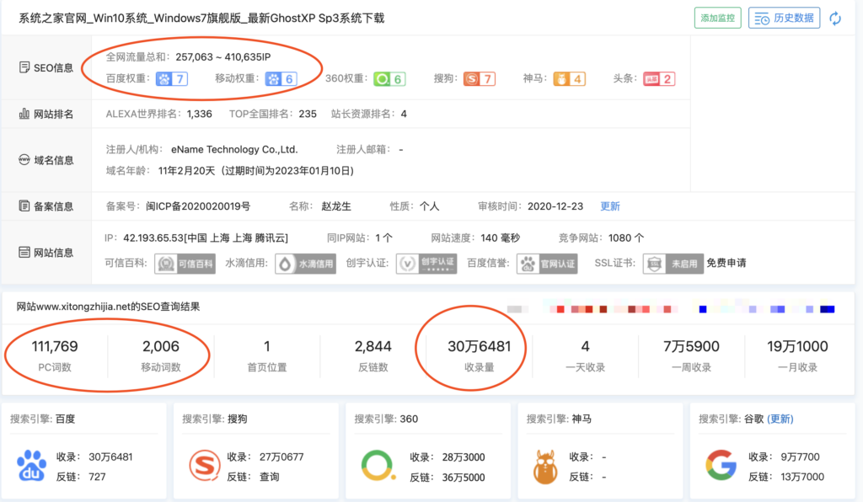Click 360 收录 value 28万3000
Image resolution: width=863 pixels, height=502 pixels.
(464, 457)
